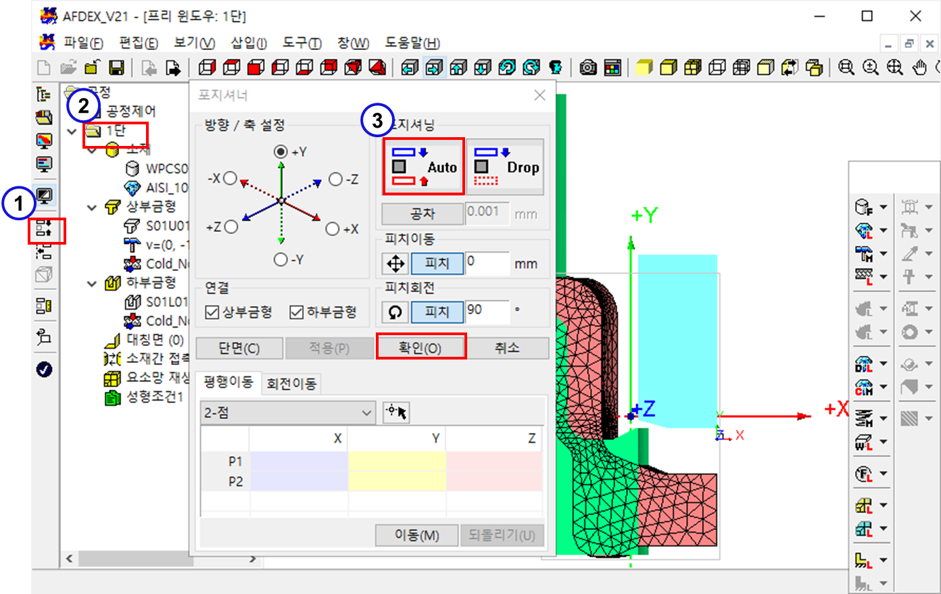Screen dimensions: 941x594
Task: Click the Save floppy disk toolbar icon
Action: pos(116,68)
